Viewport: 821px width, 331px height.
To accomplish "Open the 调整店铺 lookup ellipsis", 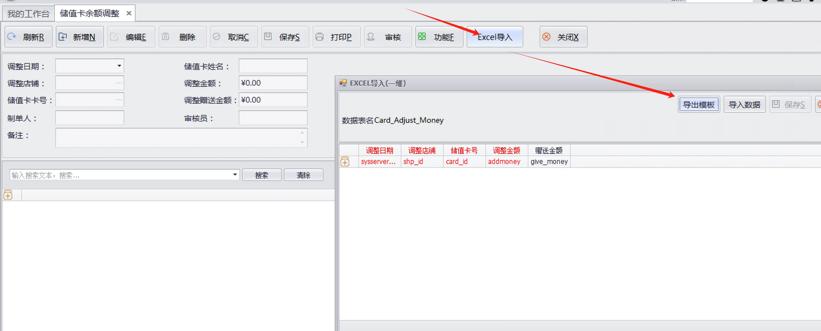I will 119,83.
